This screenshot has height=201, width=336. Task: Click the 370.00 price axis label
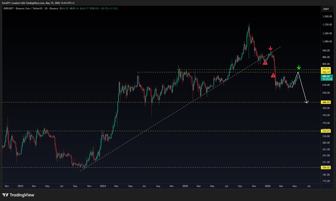point(326,123)
